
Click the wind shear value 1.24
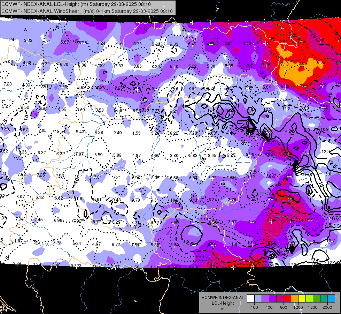point(10,40)
